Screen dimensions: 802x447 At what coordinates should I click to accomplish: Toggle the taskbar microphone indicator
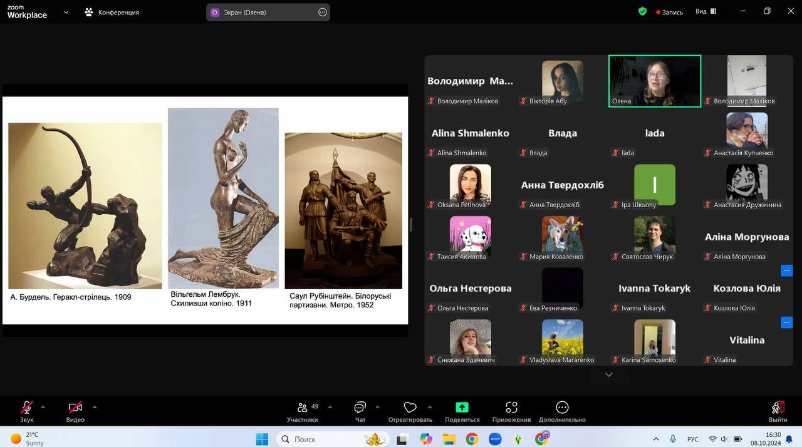click(x=673, y=439)
